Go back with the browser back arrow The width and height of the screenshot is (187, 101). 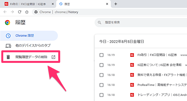click(x=5, y=12)
